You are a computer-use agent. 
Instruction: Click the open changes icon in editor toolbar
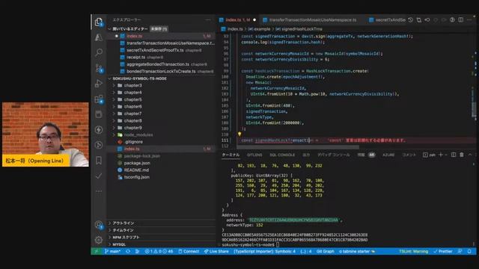pos(419,20)
